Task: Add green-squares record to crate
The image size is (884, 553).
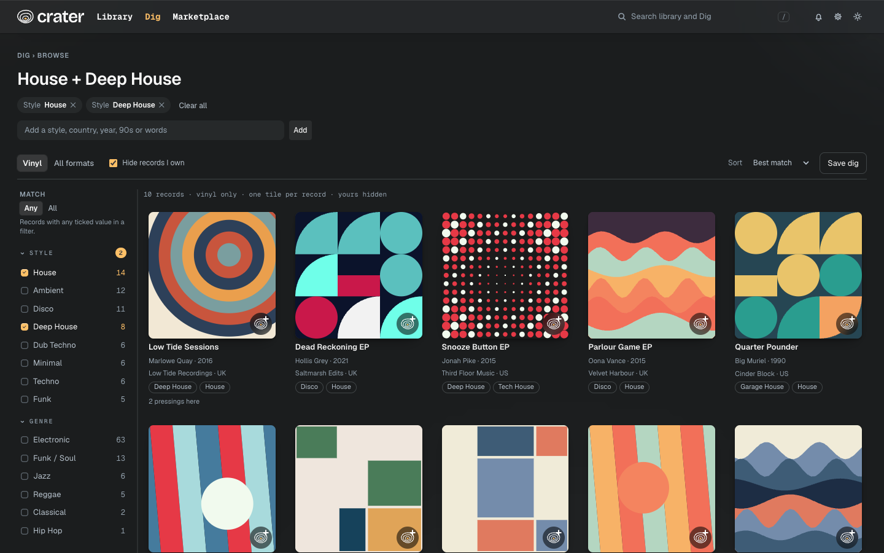Action: pyautogui.click(x=408, y=537)
